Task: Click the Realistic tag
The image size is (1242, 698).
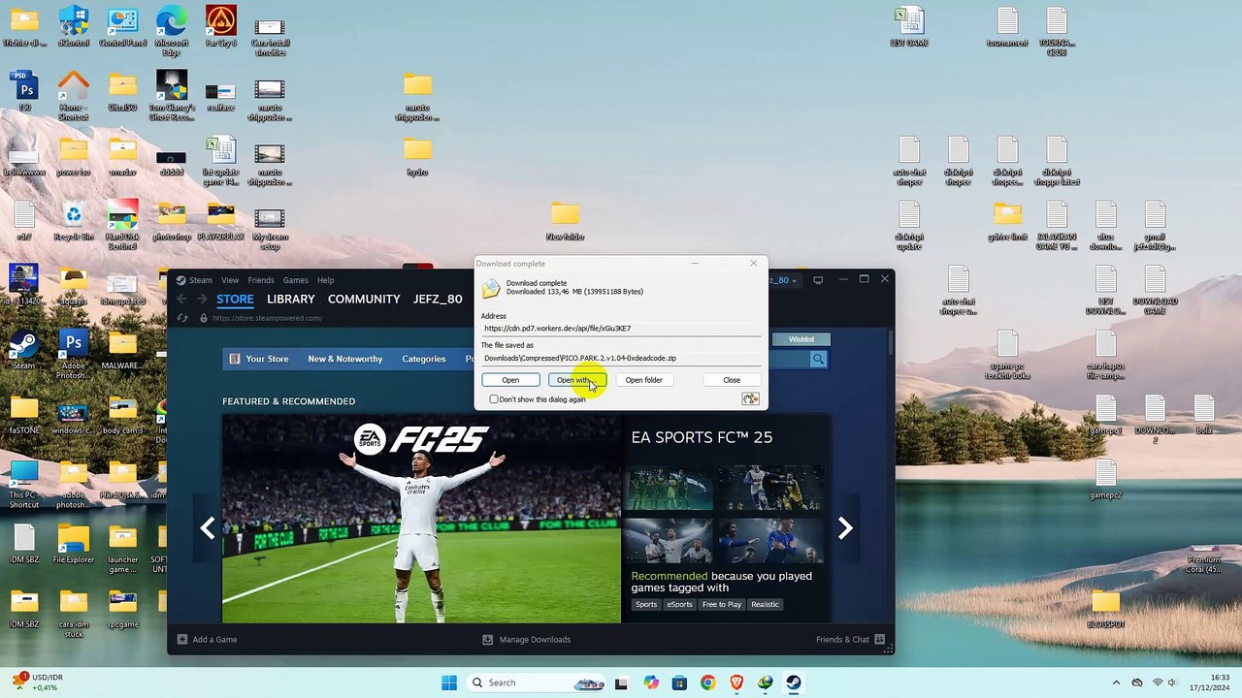Action: 765,605
